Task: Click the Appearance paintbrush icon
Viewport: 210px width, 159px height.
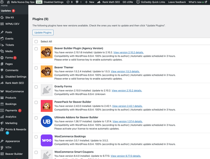Action: 2,141
